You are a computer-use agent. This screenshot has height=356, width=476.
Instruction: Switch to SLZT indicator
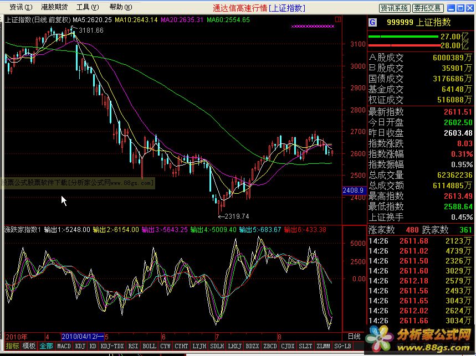pyautogui.click(x=305, y=345)
